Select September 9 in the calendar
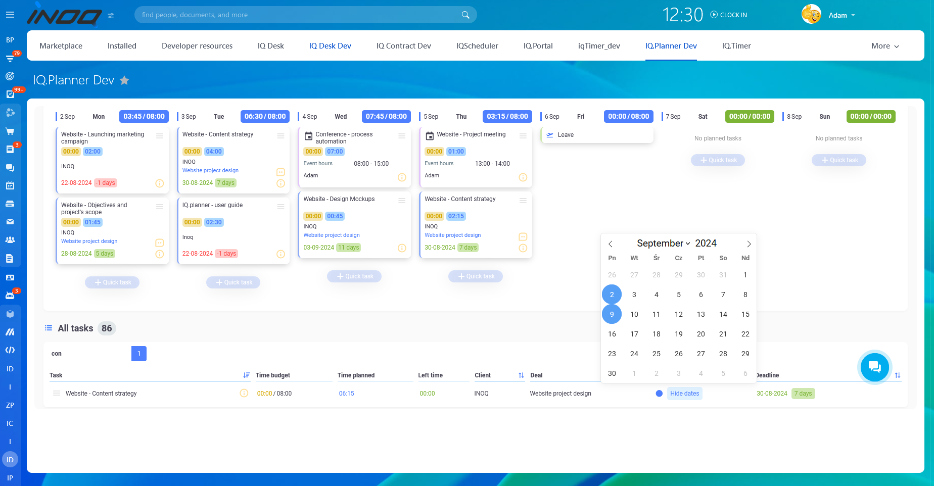The width and height of the screenshot is (934, 486). tap(612, 314)
